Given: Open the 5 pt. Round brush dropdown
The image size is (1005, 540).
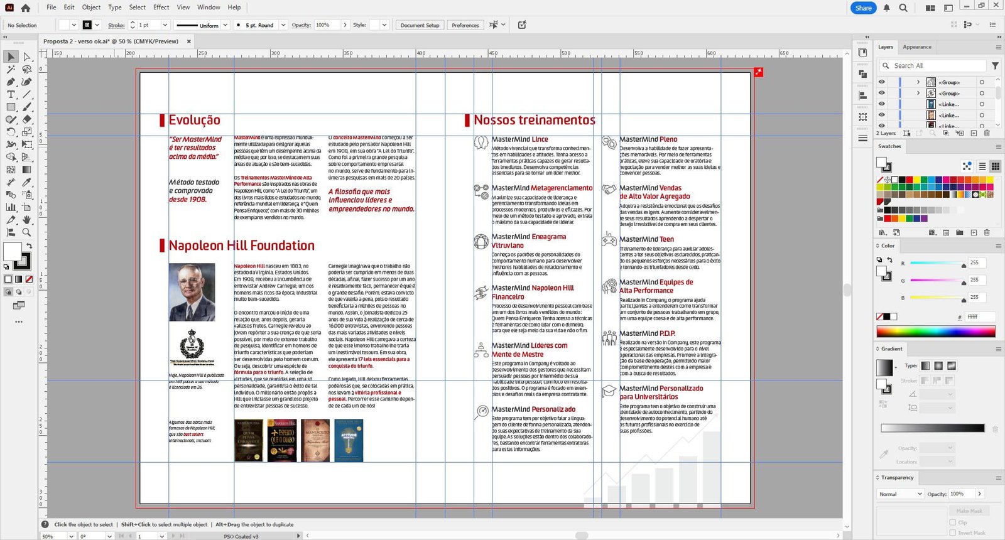Looking at the screenshot, I should [x=283, y=25].
